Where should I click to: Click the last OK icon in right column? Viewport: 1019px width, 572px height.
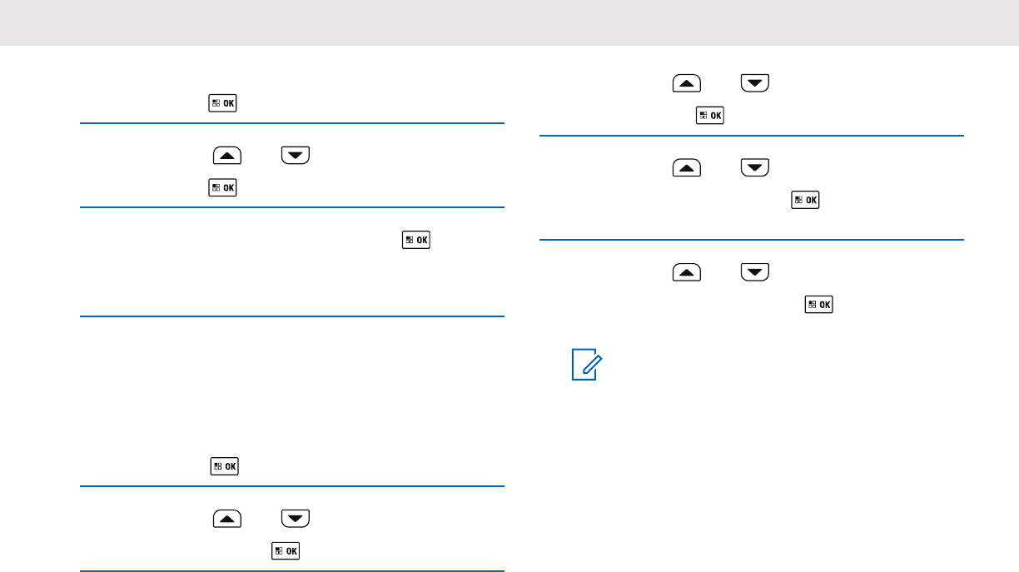click(x=819, y=305)
